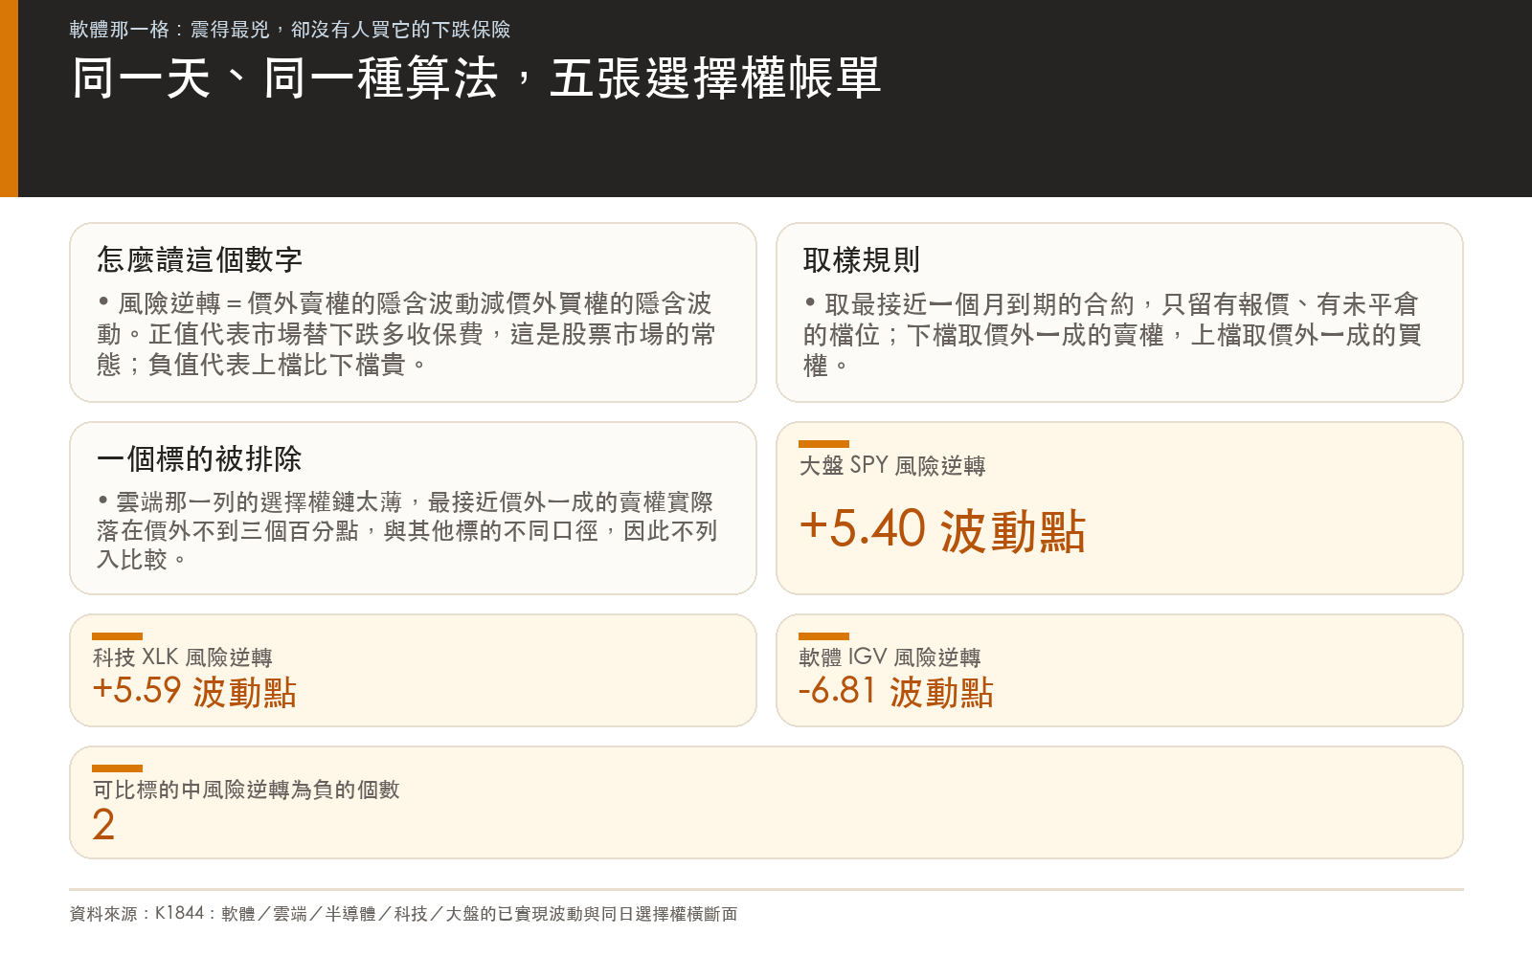Screen dimensions: 1532x957
Task: Click the slide title 同一天、同一種算法，五張選擇權帳單
Action: pos(476,78)
